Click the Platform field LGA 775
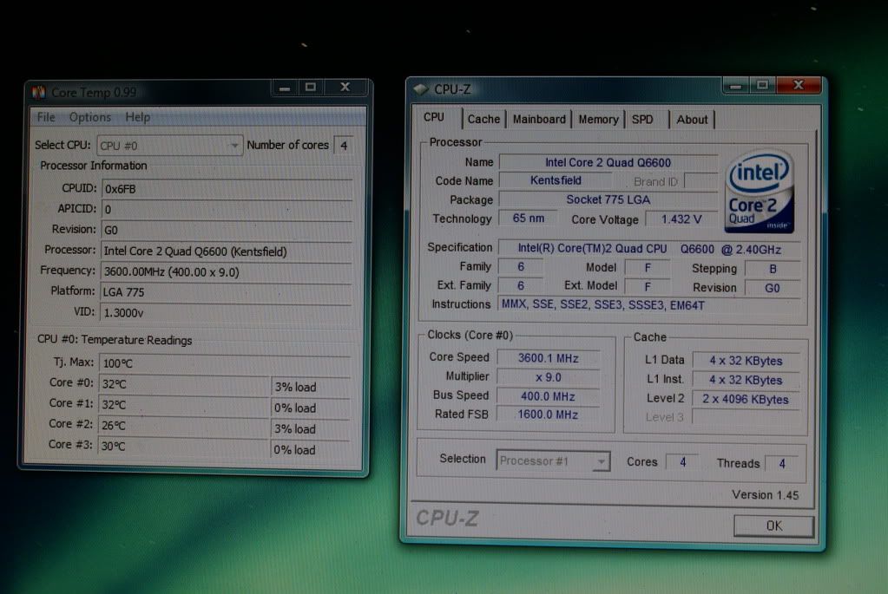Viewport: 888px width, 594px height. pyautogui.click(x=227, y=292)
